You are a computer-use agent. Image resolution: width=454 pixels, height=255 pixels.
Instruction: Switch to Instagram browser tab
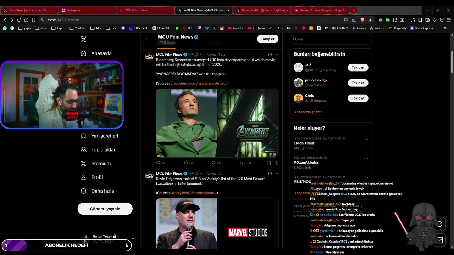87,10
